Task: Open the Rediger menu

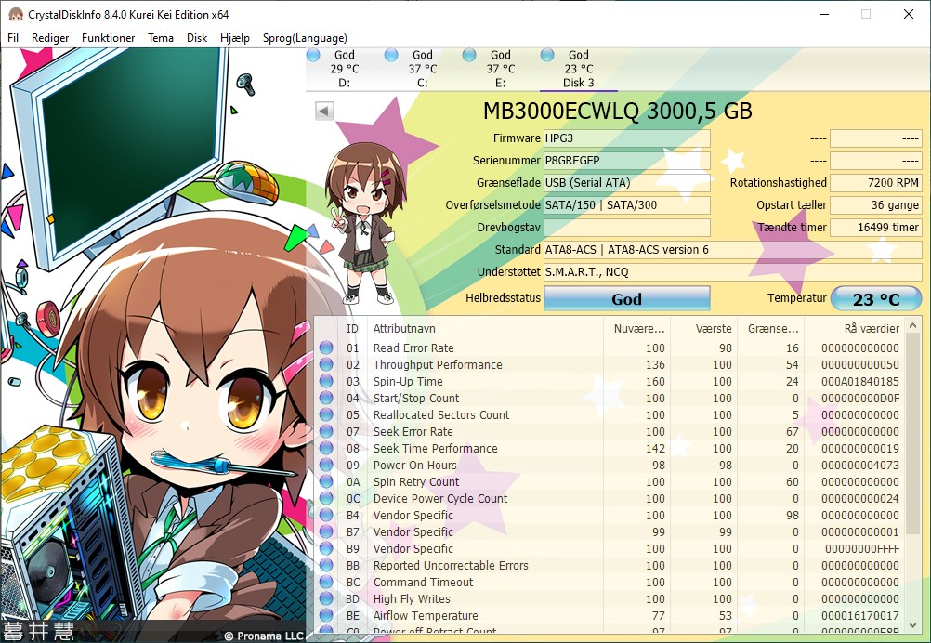Action: (x=50, y=38)
